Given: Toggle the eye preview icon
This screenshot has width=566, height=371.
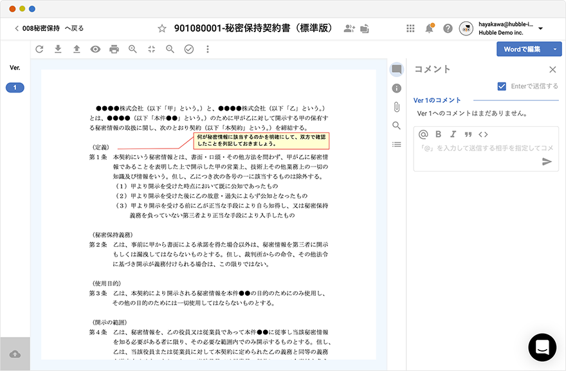Looking at the screenshot, I should click(95, 49).
